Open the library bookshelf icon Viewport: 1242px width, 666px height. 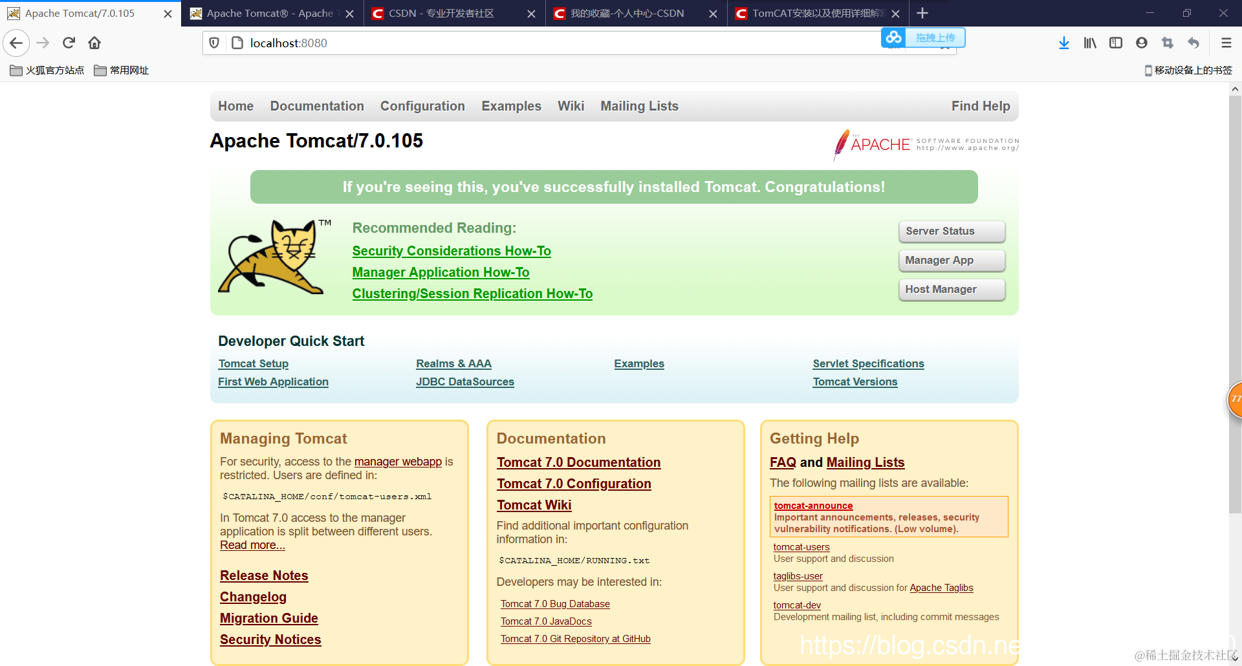coord(1090,43)
